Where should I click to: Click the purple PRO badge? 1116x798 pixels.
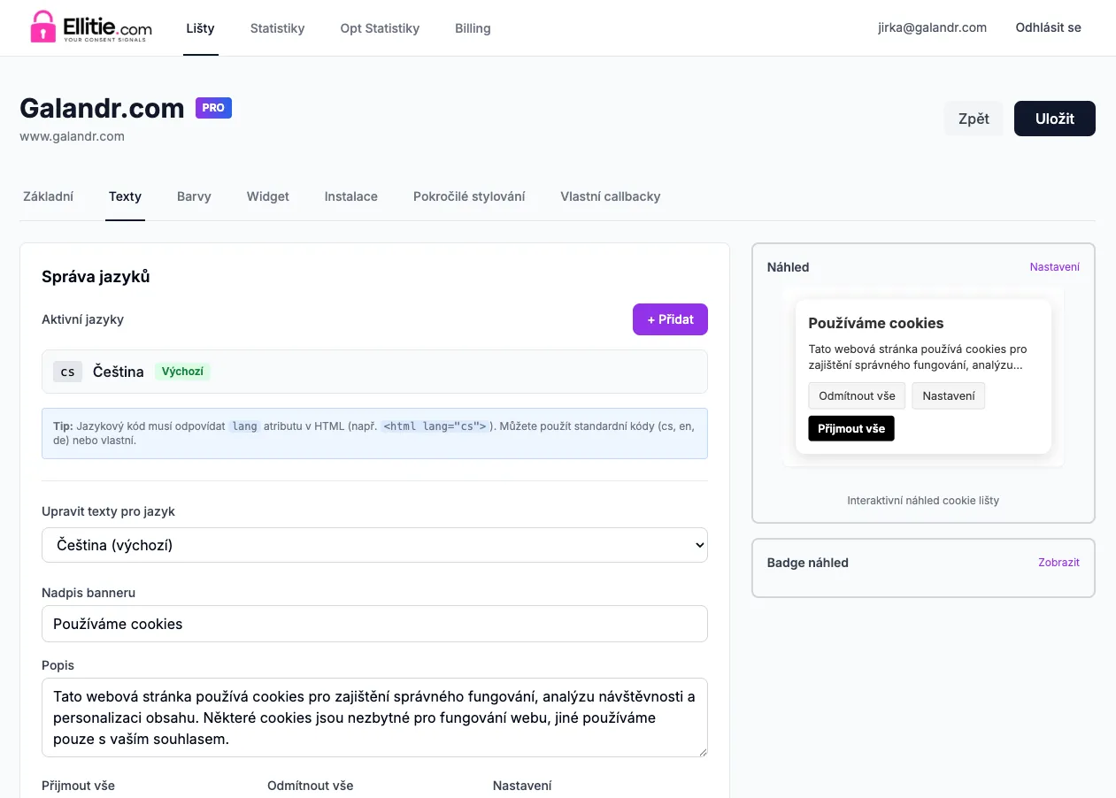click(x=213, y=107)
